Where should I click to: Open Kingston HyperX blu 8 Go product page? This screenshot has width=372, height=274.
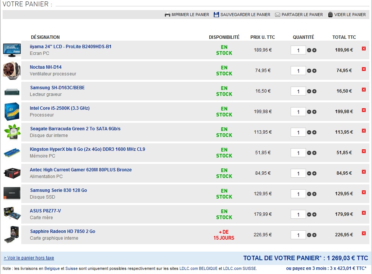pyautogui.click(x=87, y=149)
